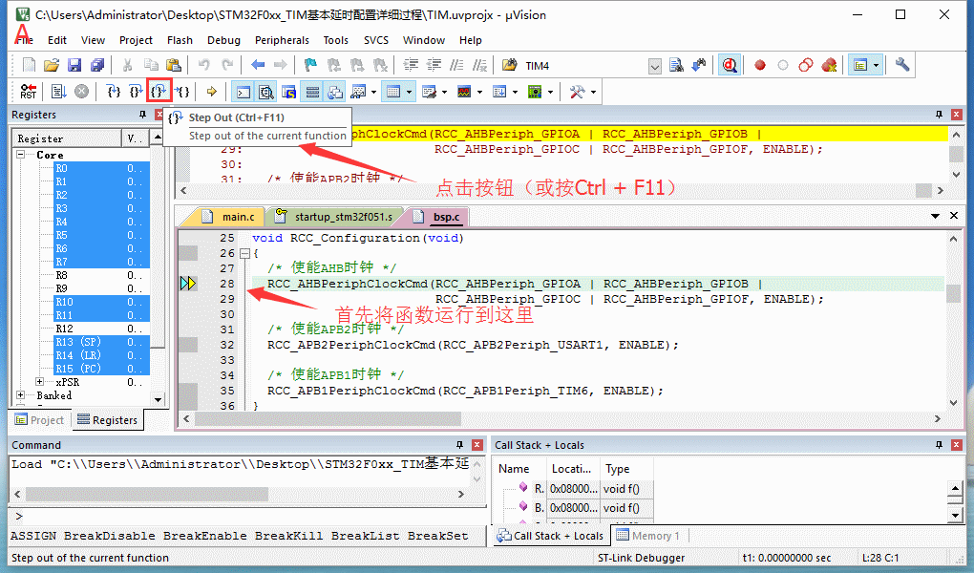Expand the xPSR register node
This screenshot has height=573, width=974.
(40, 382)
